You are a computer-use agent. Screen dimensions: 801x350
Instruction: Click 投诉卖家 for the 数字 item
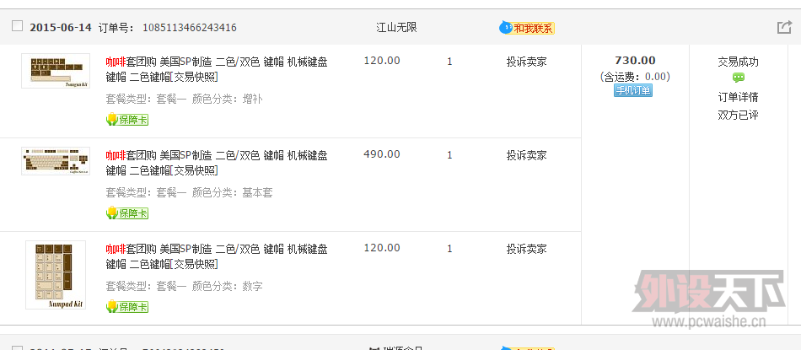(526, 249)
